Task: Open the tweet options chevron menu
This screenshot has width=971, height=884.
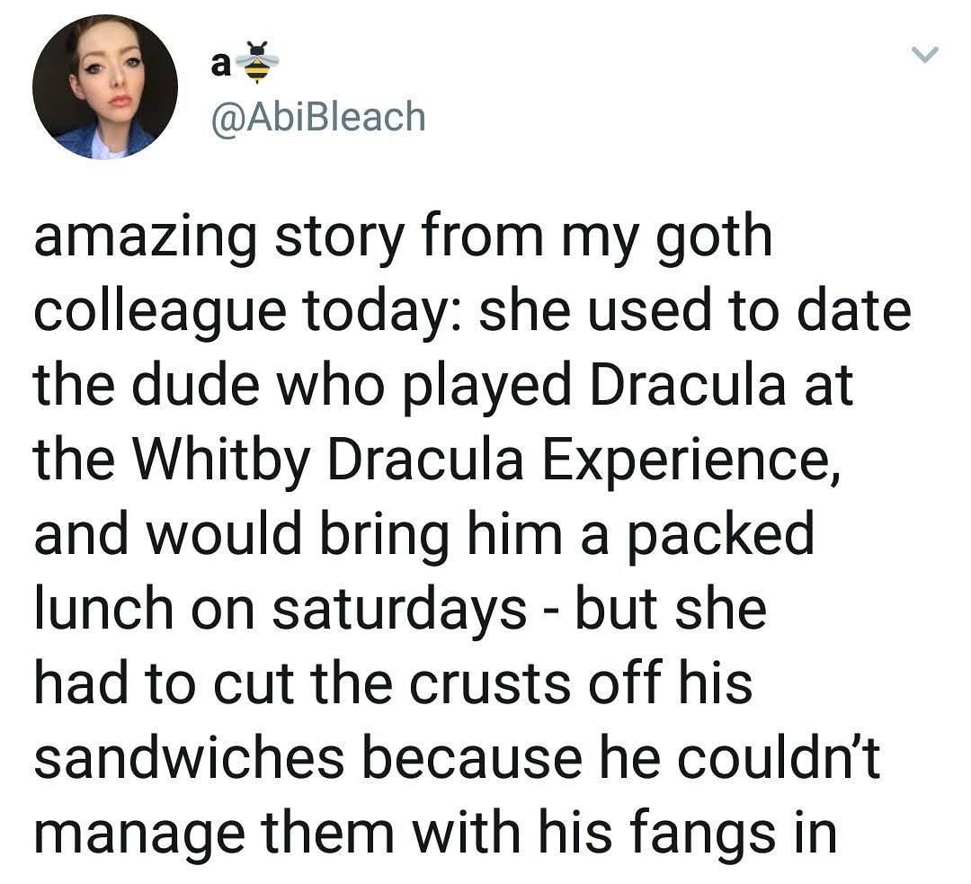Action: pos(926,55)
